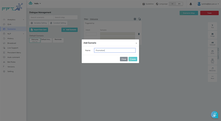Select the Default Ans... step

(46, 40)
